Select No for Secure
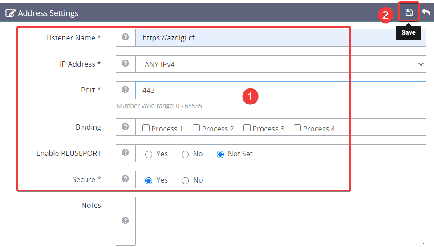The image size is (434, 247). (x=185, y=181)
